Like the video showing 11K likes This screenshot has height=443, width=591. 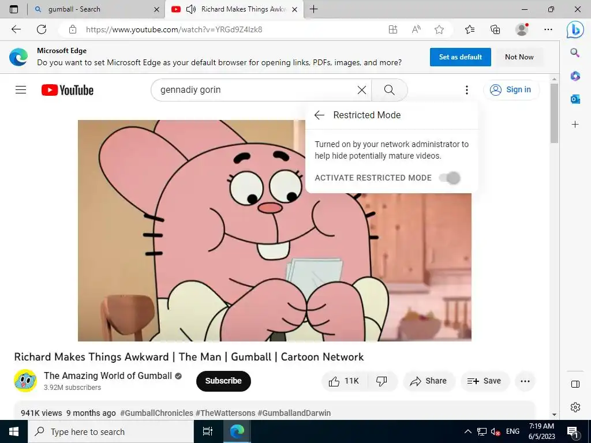click(x=343, y=381)
